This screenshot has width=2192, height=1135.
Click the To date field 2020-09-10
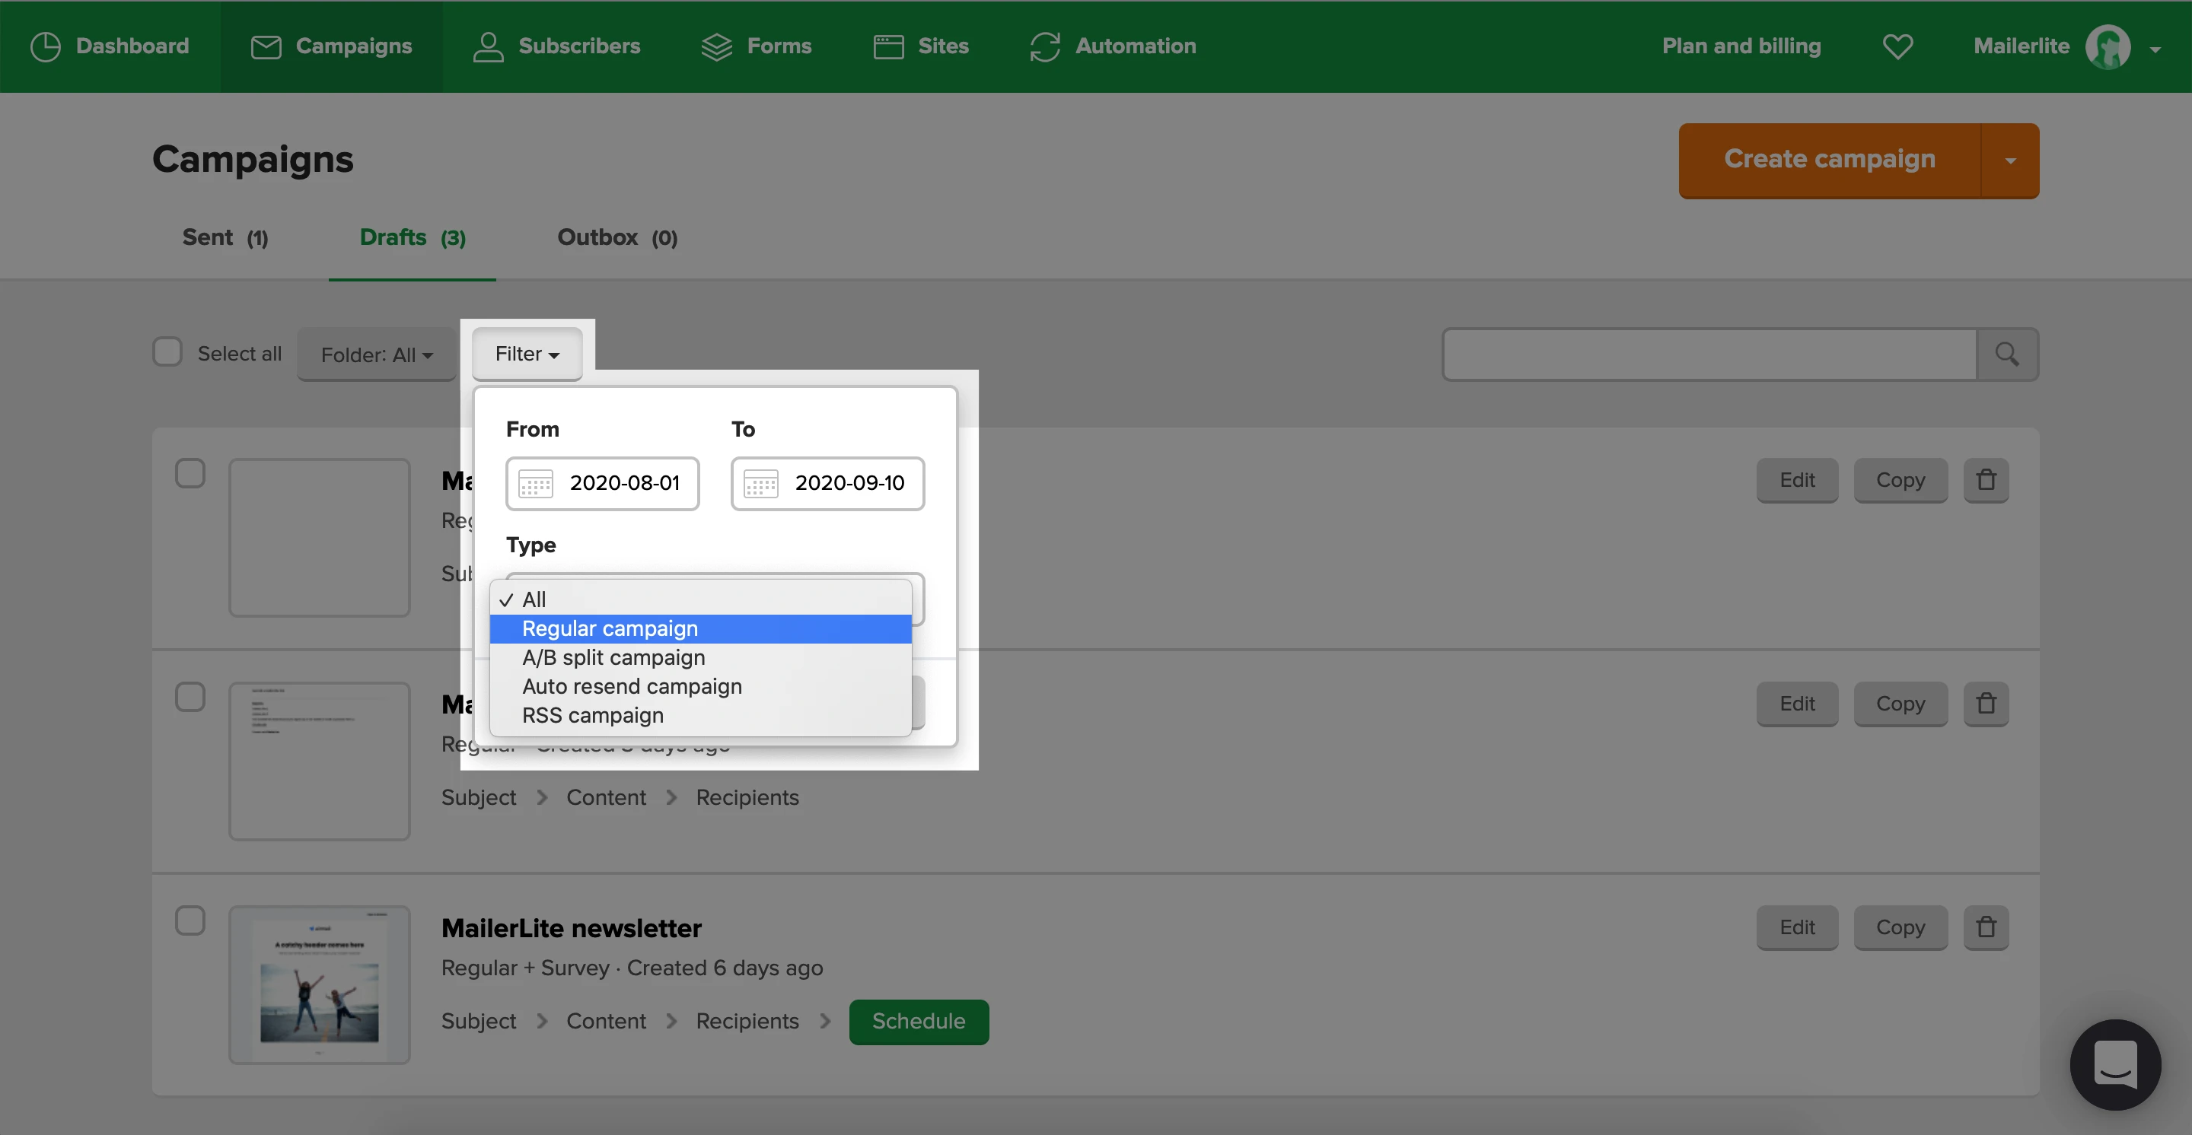828,484
